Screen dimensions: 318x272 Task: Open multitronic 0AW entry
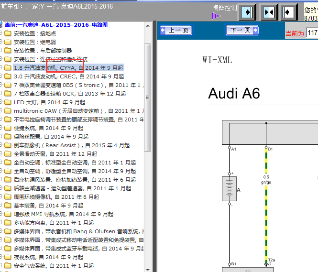(x=79, y=111)
